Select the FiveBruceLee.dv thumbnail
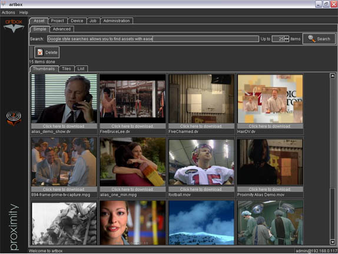 pos(132,98)
